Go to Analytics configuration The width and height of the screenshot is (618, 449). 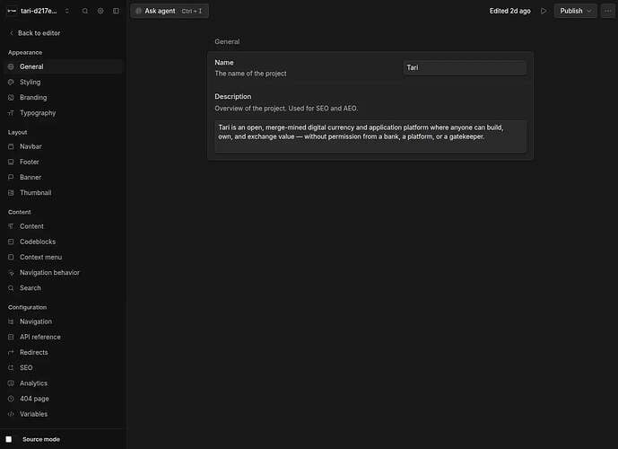(x=63, y=383)
